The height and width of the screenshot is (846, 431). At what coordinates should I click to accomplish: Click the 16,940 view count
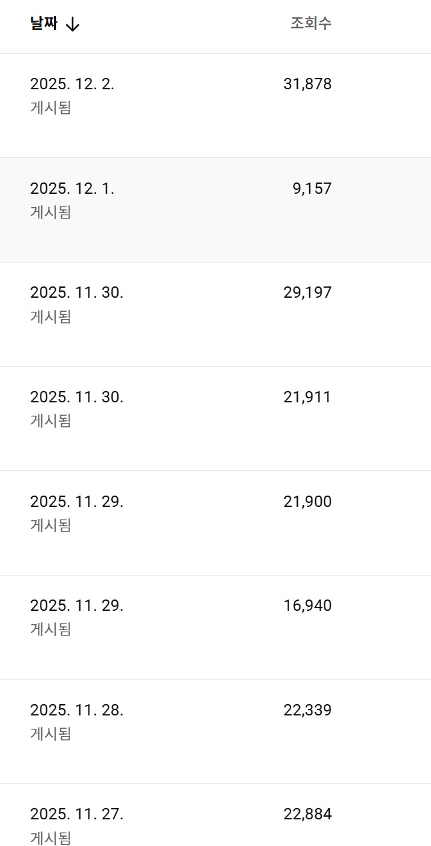(x=307, y=606)
